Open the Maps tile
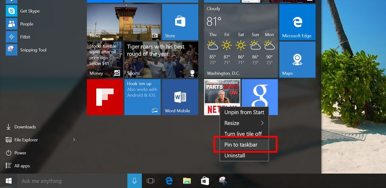Image resolution: width=386 pixels, height=188 pixels. coord(297,59)
